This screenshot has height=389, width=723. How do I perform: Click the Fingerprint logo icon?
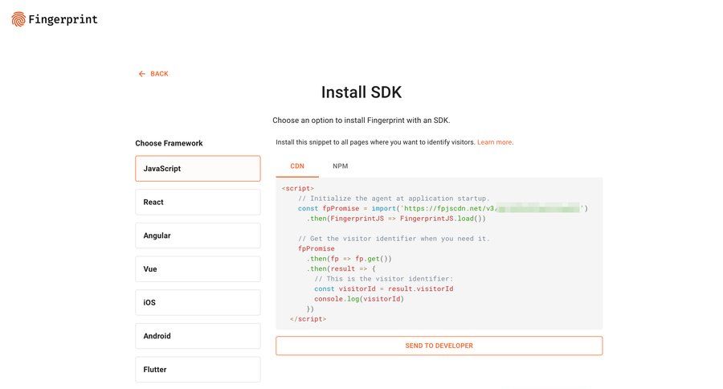(18, 19)
